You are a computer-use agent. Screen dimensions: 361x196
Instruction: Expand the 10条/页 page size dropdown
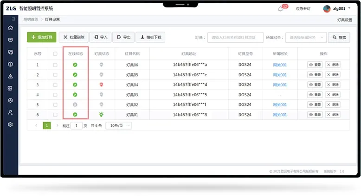118,125
